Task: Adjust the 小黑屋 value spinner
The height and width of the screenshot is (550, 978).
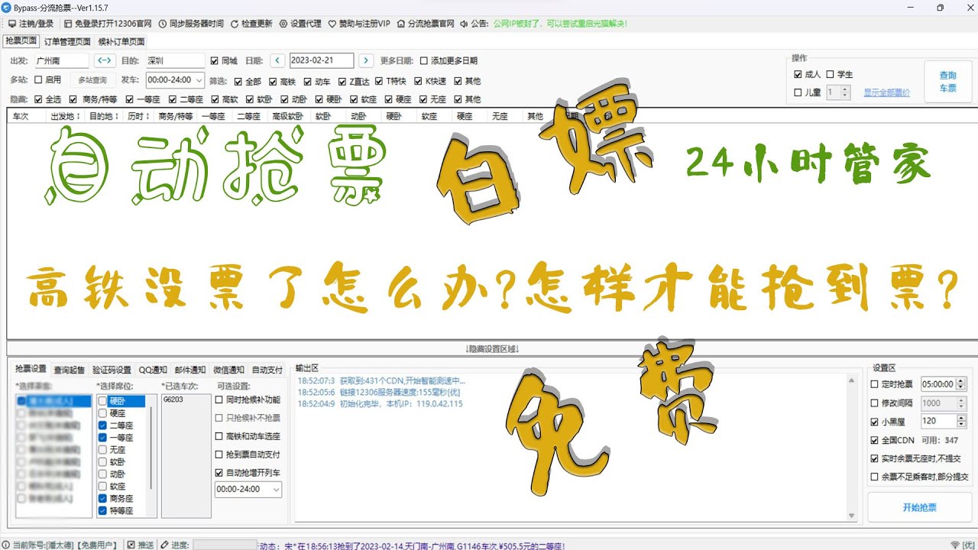Action: (x=961, y=421)
